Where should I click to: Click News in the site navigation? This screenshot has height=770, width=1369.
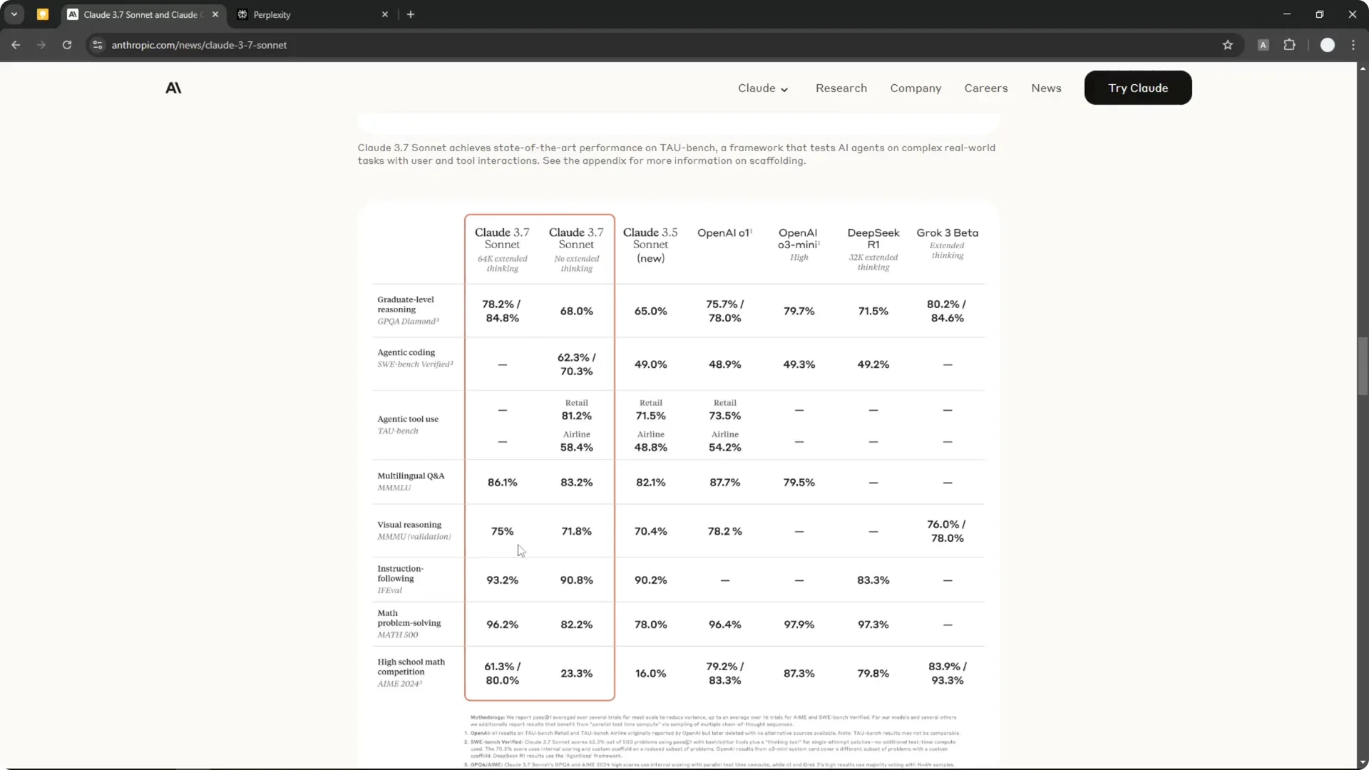[1046, 88]
